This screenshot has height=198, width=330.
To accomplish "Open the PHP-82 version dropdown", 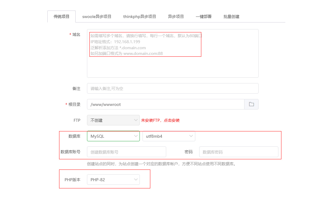I will pyautogui.click(x=113, y=180).
